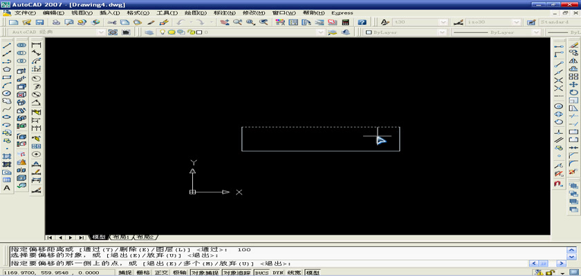This screenshot has height=276, width=581.
Task: Switch to the 布局1 layout tab
Action: click(121, 237)
